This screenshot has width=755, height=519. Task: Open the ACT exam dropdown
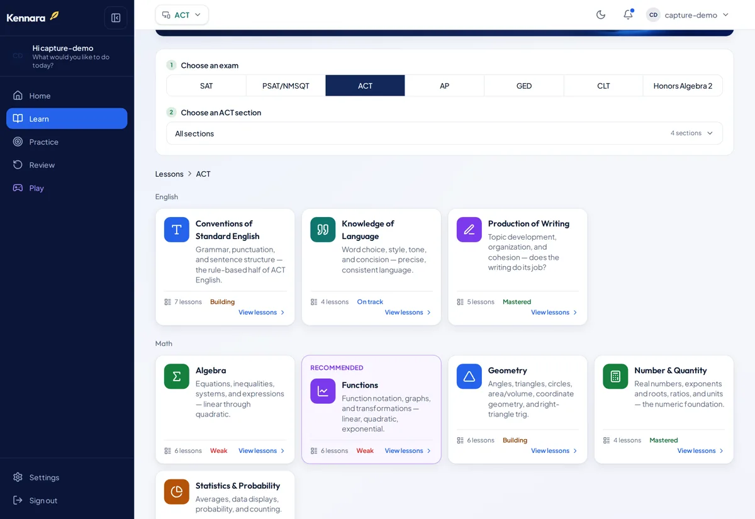(x=182, y=14)
